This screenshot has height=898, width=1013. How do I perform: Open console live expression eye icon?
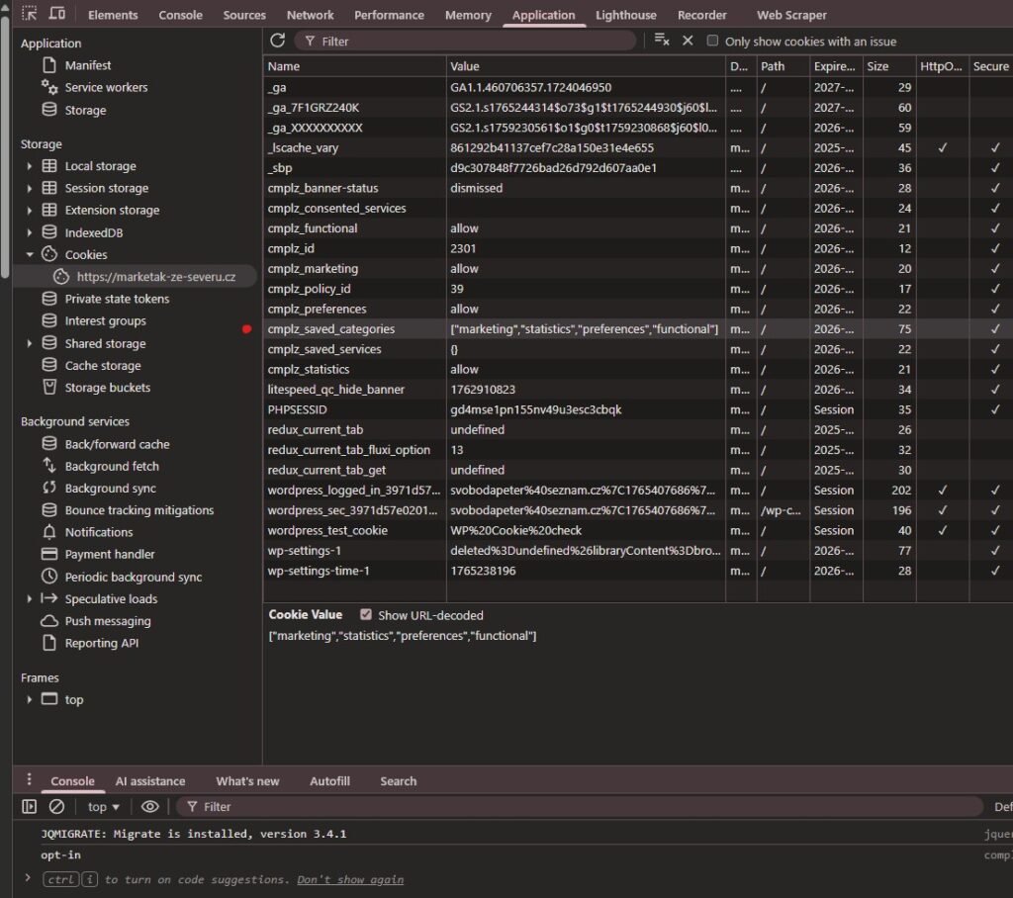(149, 806)
